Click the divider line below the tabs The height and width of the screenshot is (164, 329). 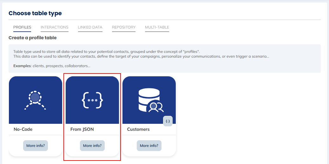point(222,20)
